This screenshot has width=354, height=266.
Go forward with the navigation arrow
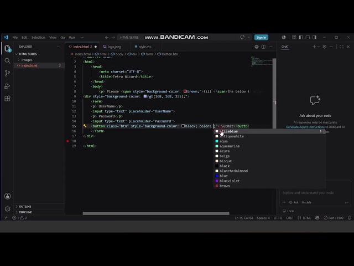point(113,37)
